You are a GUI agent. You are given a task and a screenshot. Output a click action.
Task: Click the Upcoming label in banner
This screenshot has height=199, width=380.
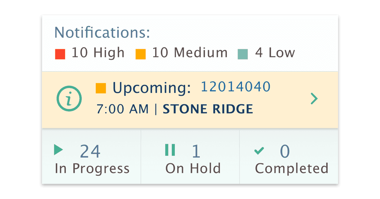point(152,88)
